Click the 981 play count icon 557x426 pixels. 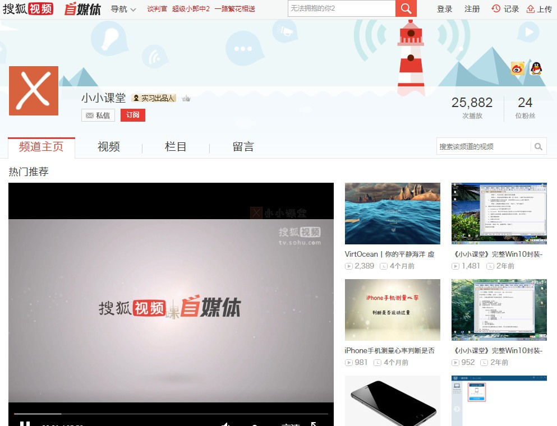pyautogui.click(x=349, y=363)
